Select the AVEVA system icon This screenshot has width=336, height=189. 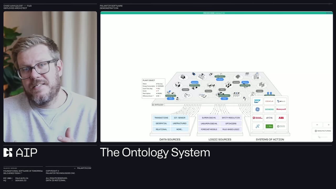[269, 118]
